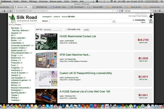Click into the Silk Road search field
This screenshot has height=109, width=164.
click(x=81, y=21)
